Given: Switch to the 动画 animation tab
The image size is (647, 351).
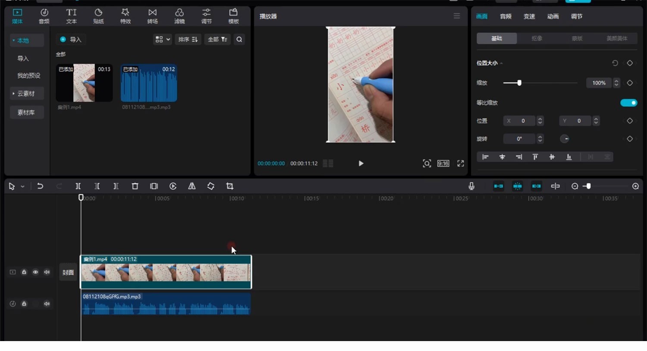Looking at the screenshot, I should [553, 16].
